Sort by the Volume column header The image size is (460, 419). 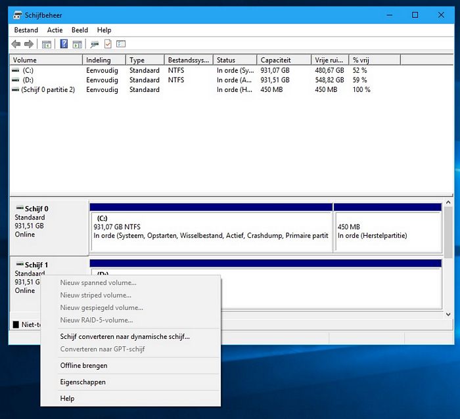point(25,60)
